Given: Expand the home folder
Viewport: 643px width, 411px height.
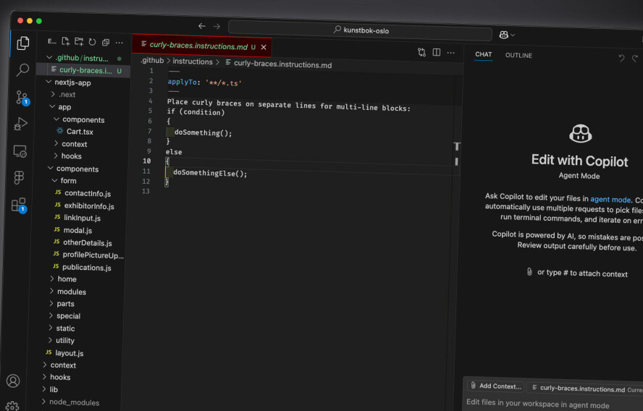Looking at the screenshot, I should pos(67,279).
